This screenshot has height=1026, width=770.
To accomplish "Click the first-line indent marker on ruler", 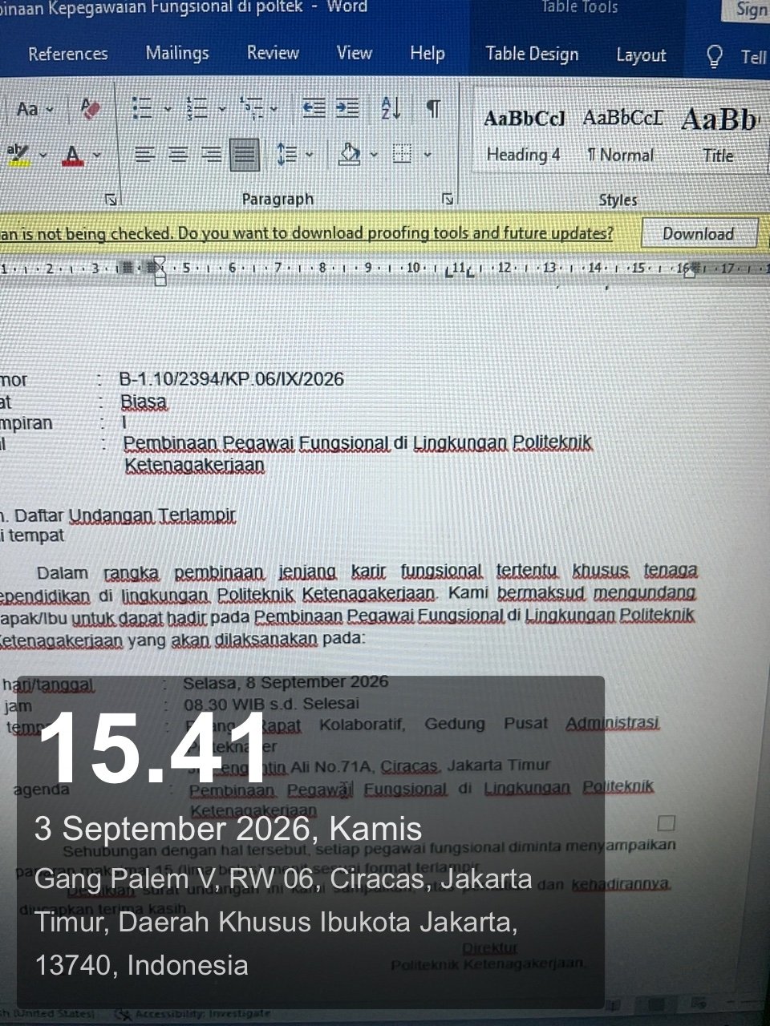I will point(159,261).
